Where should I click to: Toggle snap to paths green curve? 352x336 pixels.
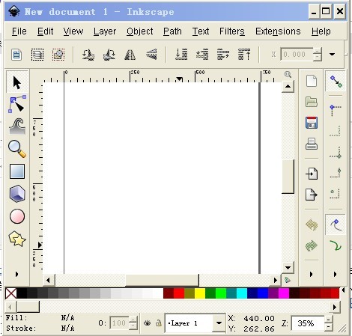[336, 245]
